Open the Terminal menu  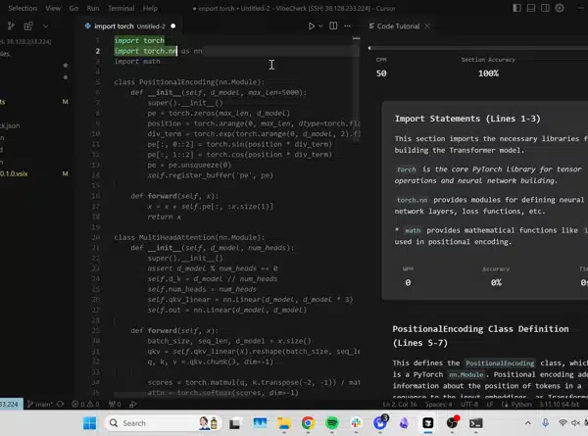tap(121, 8)
